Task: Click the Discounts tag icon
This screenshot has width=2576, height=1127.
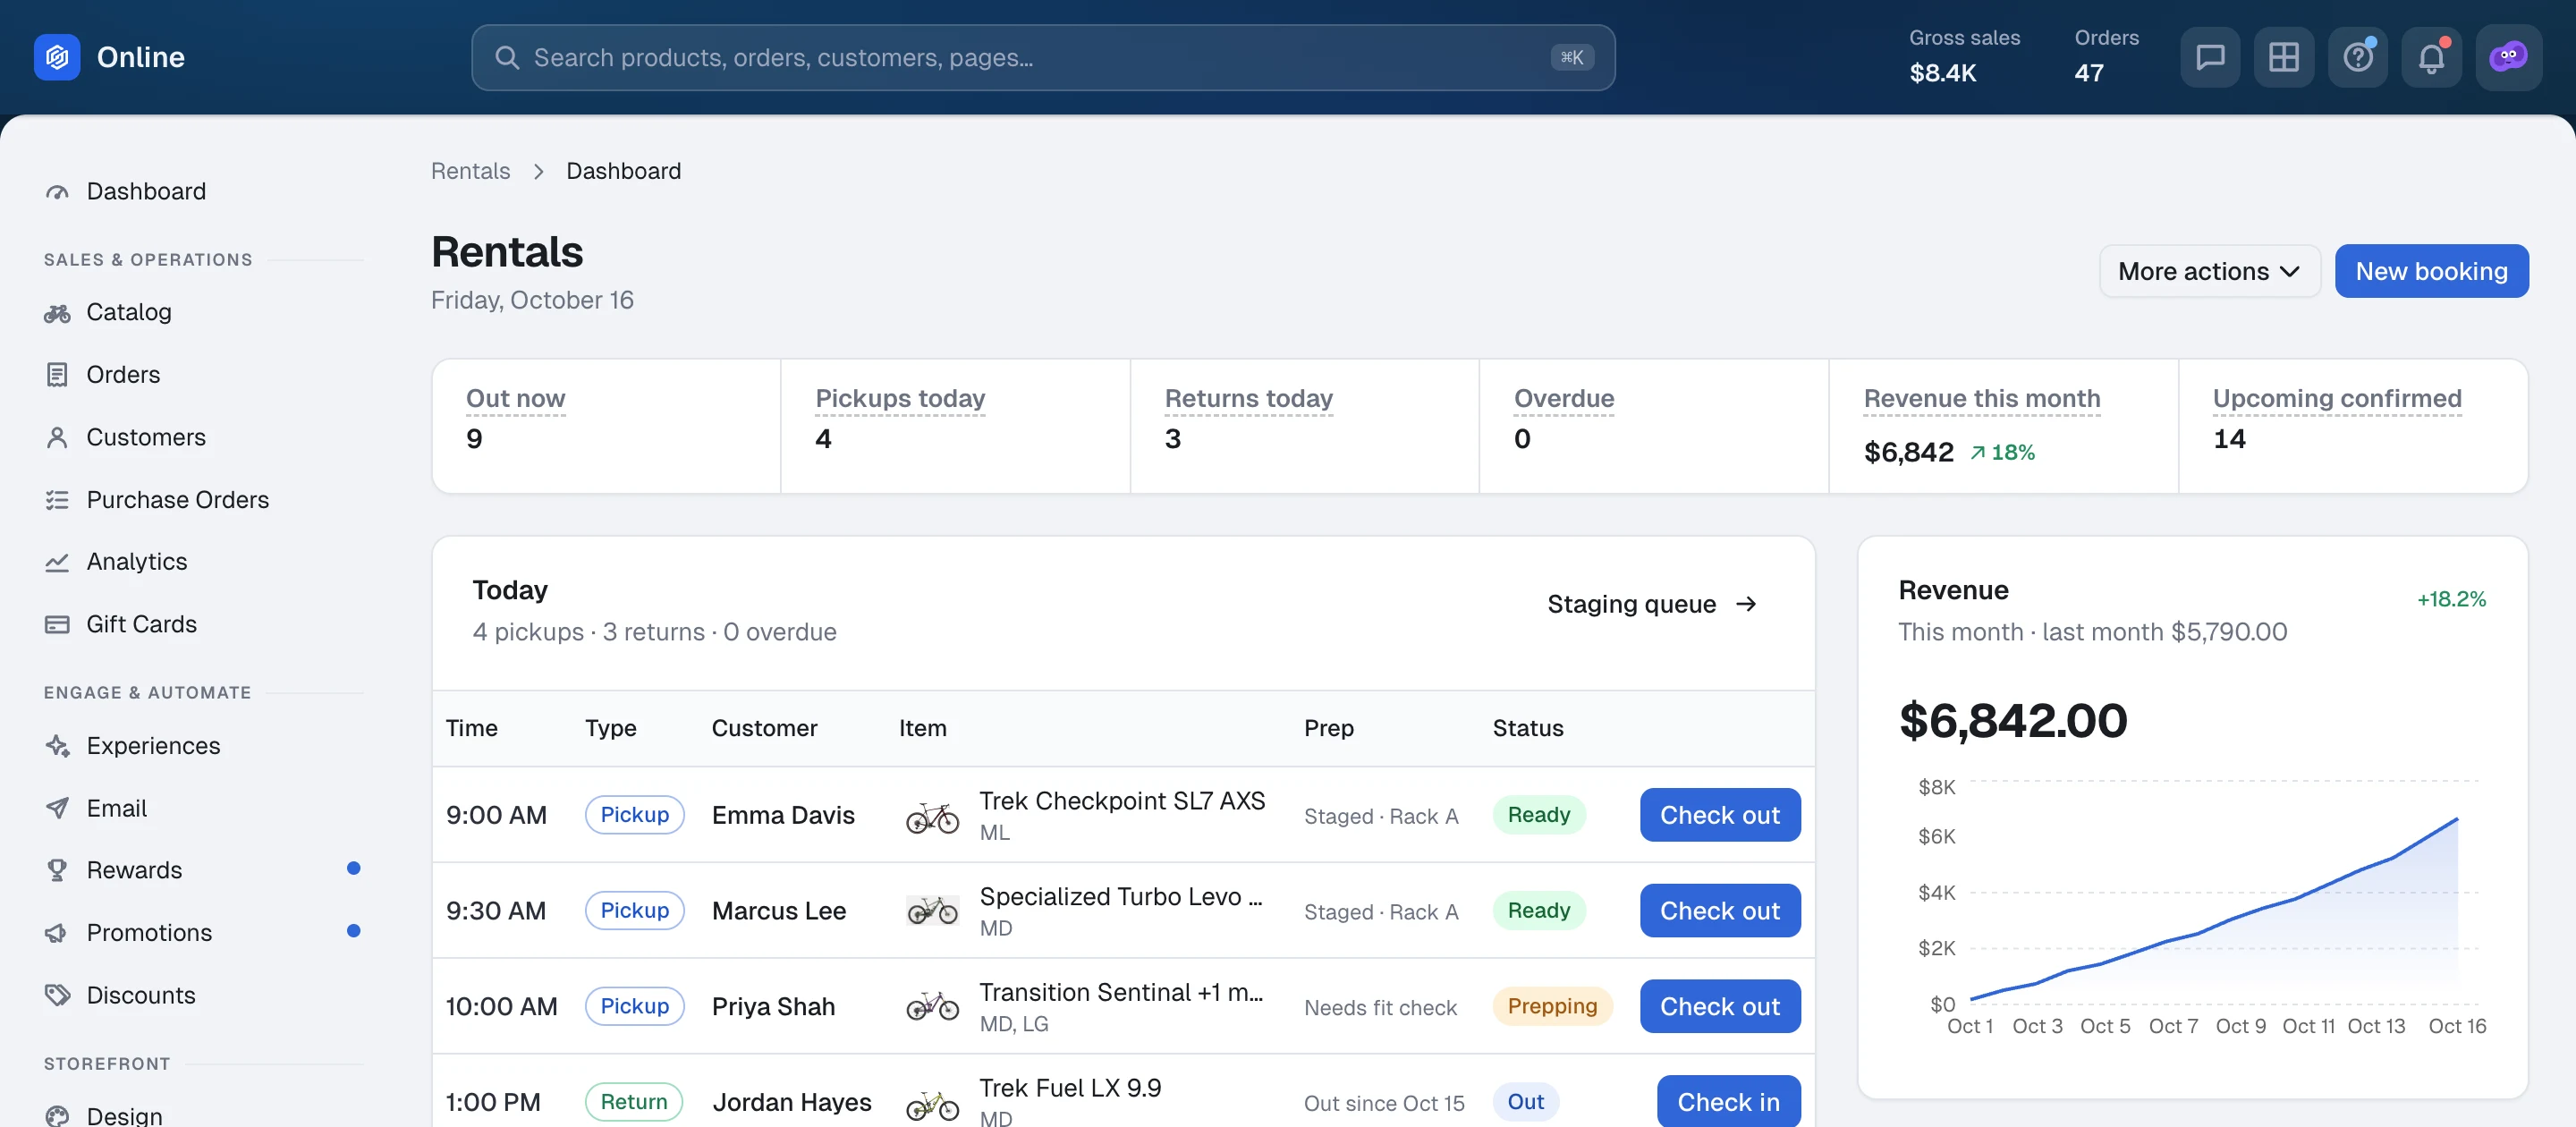Action: [x=57, y=995]
